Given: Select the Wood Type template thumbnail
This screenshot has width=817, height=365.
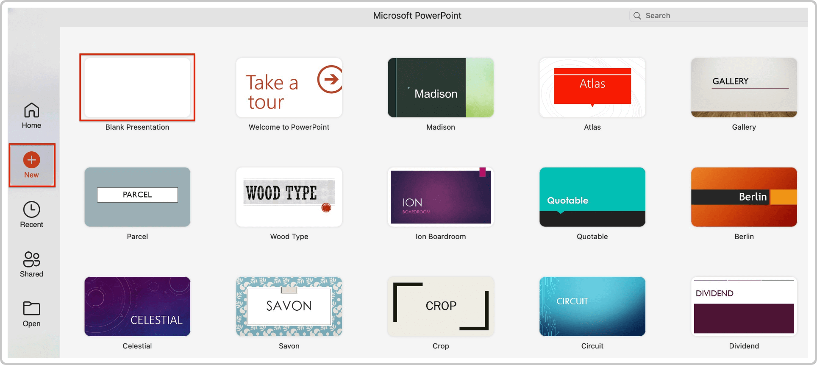Looking at the screenshot, I should [x=289, y=197].
